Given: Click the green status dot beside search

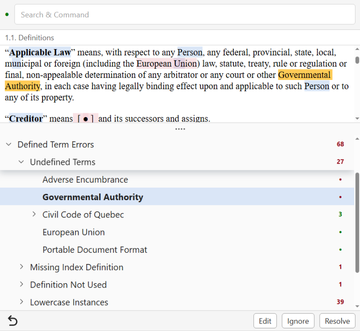Looking at the screenshot, I should (7, 14).
